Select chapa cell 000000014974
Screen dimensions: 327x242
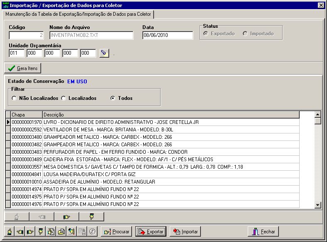(x=27, y=189)
